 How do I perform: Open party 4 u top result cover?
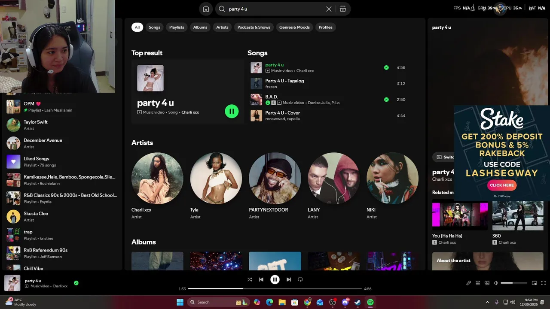[150, 78]
